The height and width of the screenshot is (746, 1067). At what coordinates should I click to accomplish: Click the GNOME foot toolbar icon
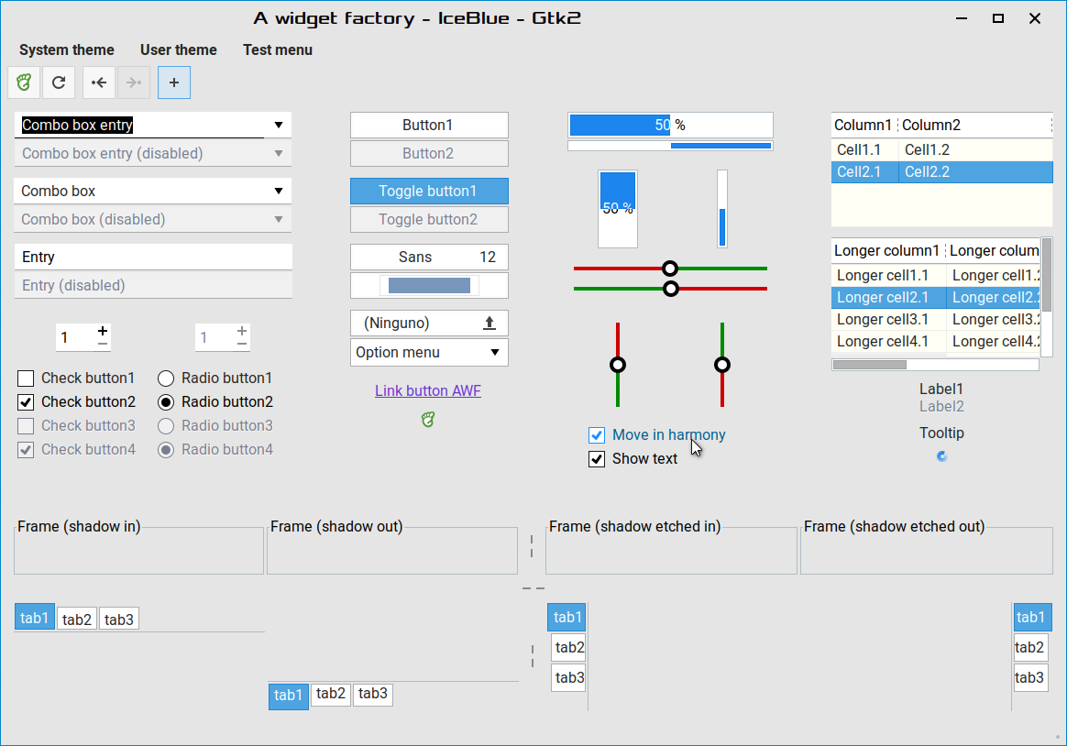coord(24,82)
